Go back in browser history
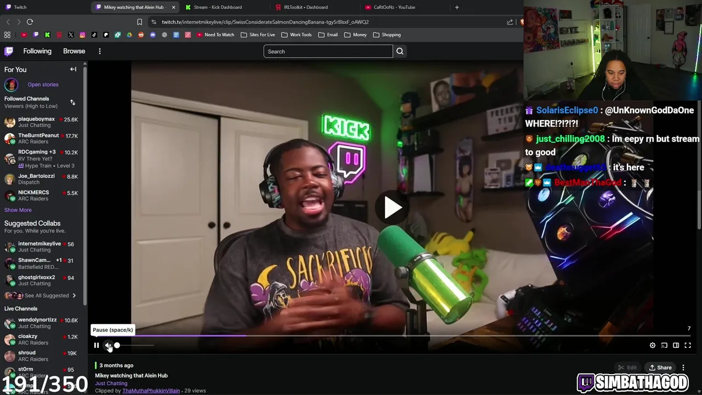Viewport: 702px width, 395px height. (x=8, y=22)
